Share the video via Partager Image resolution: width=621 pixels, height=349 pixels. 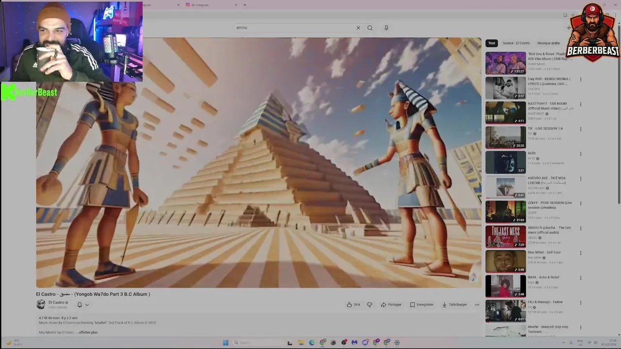point(391,304)
